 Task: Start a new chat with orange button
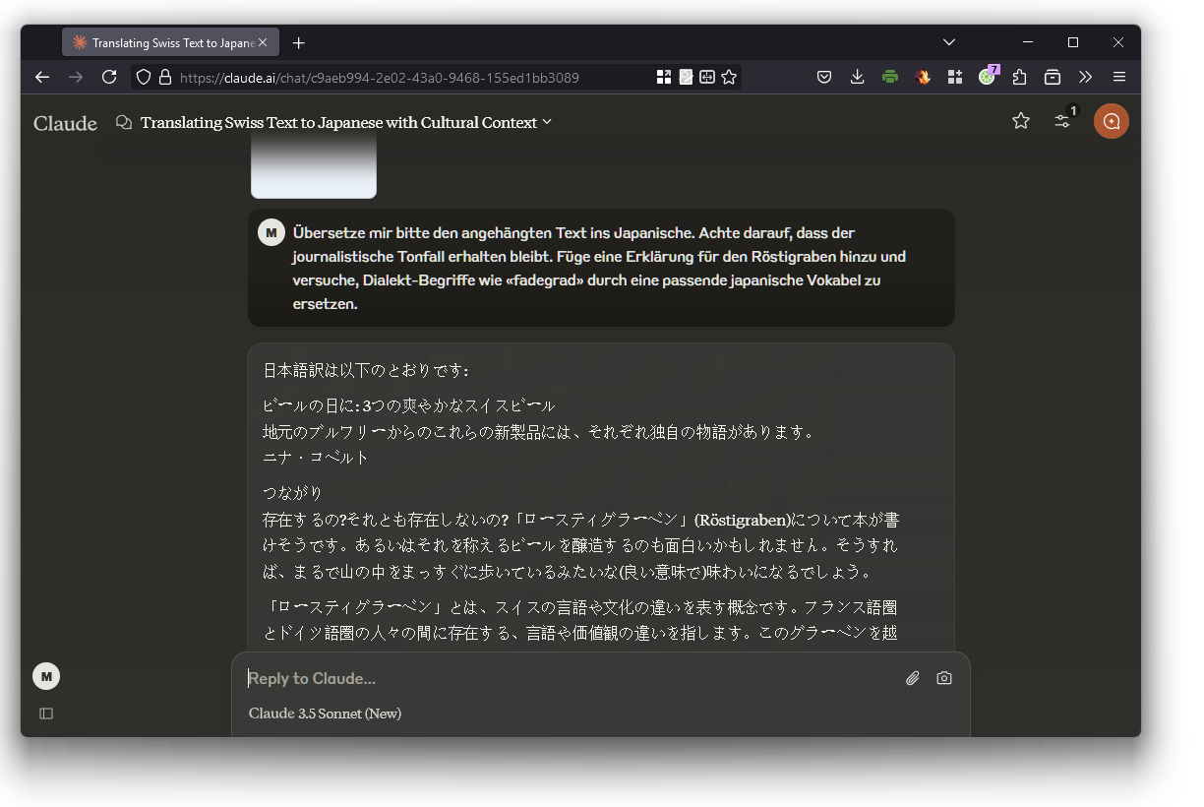[1112, 121]
